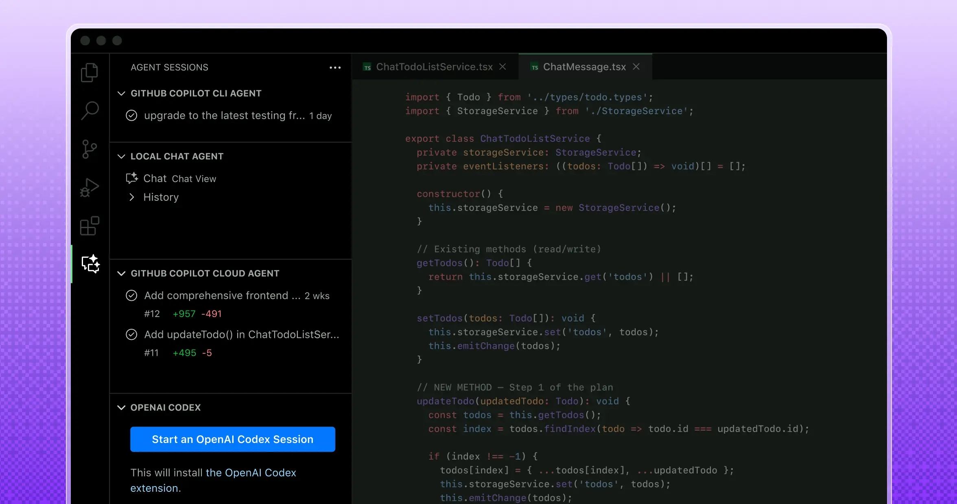Open the Explorer files icon
The height and width of the screenshot is (504, 957).
[90, 73]
